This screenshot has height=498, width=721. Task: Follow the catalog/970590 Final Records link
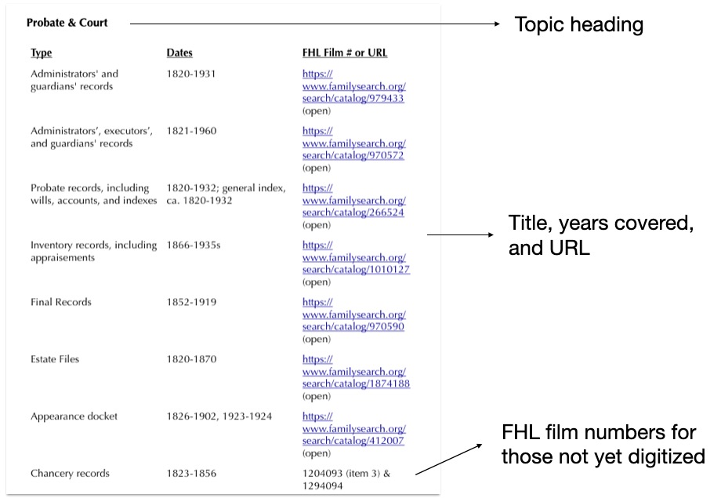(x=353, y=314)
